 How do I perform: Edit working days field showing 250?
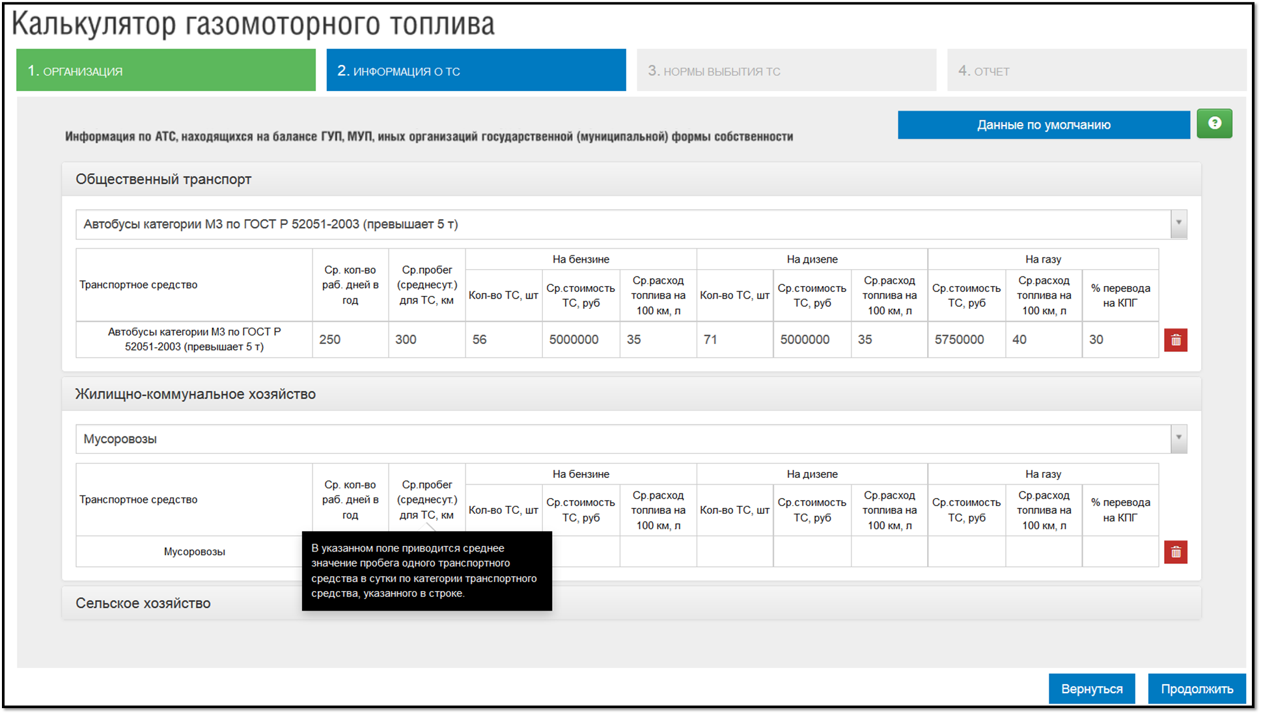coord(350,339)
